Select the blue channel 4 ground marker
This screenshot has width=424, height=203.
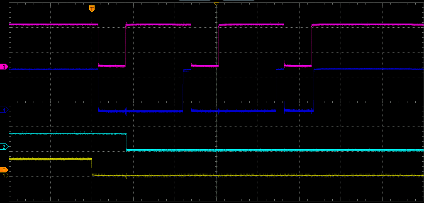pos(4,110)
